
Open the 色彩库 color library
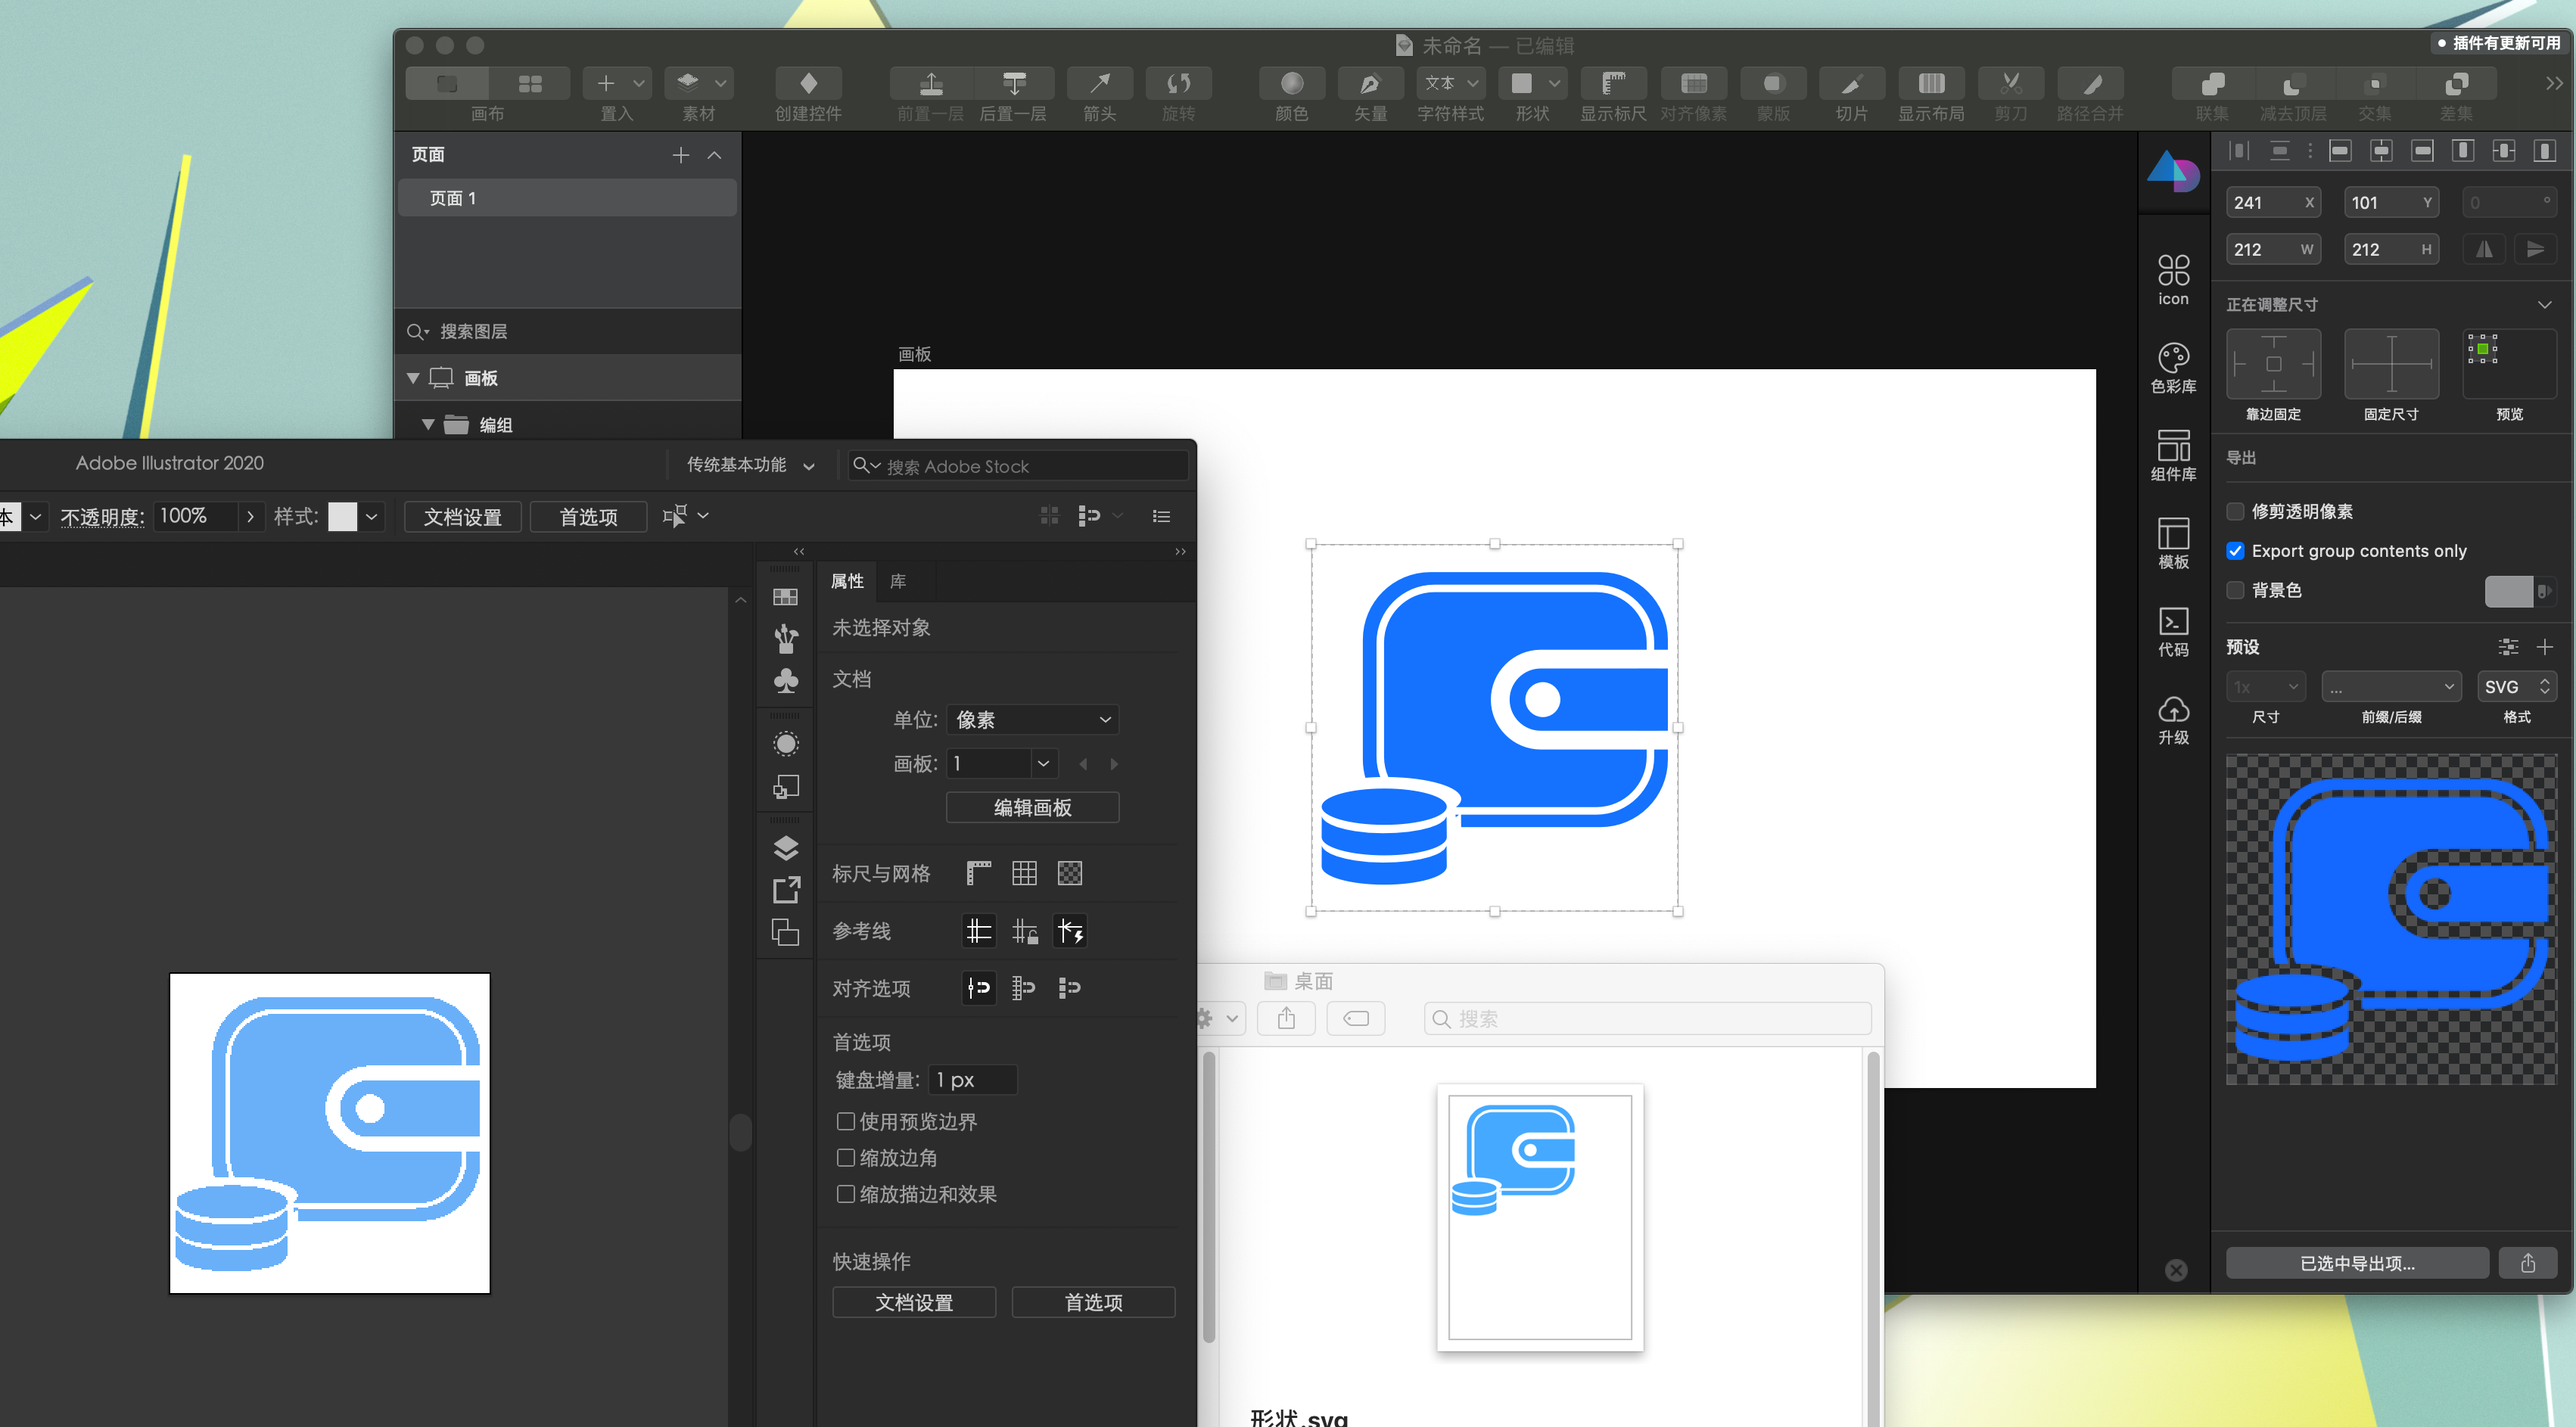pos(2173,368)
